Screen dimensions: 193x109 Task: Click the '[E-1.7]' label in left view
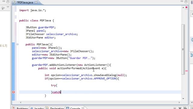tap(3, 46)
